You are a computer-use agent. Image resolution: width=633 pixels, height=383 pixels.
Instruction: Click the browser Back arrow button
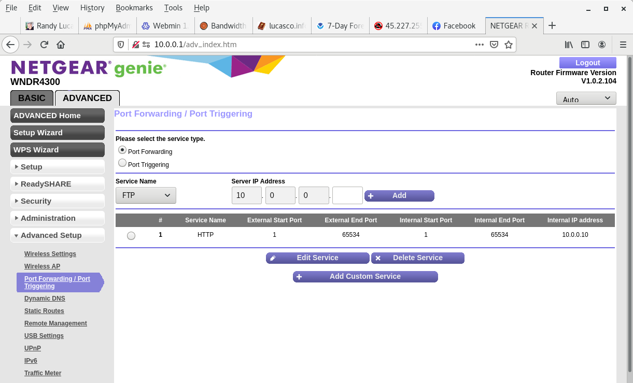pos(10,45)
